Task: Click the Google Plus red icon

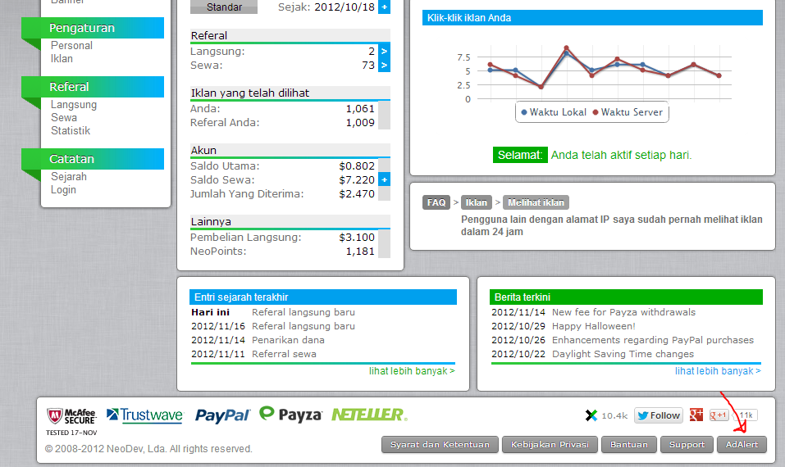Action: pyautogui.click(x=696, y=415)
